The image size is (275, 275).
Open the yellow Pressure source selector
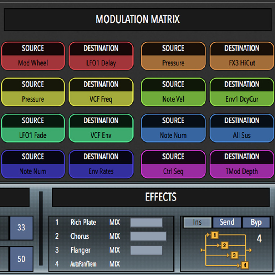[x=33, y=92]
